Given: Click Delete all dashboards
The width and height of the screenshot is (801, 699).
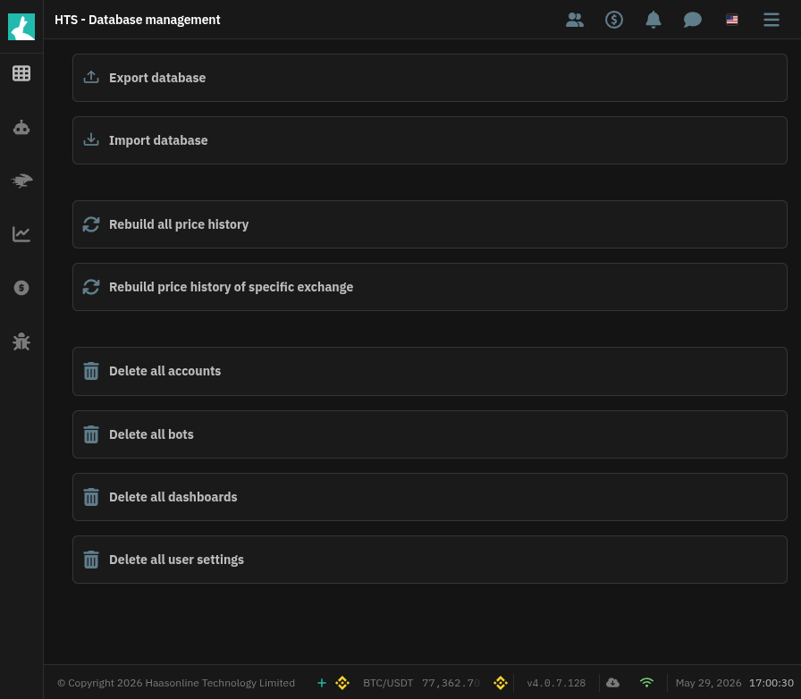Looking at the screenshot, I should [430, 497].
